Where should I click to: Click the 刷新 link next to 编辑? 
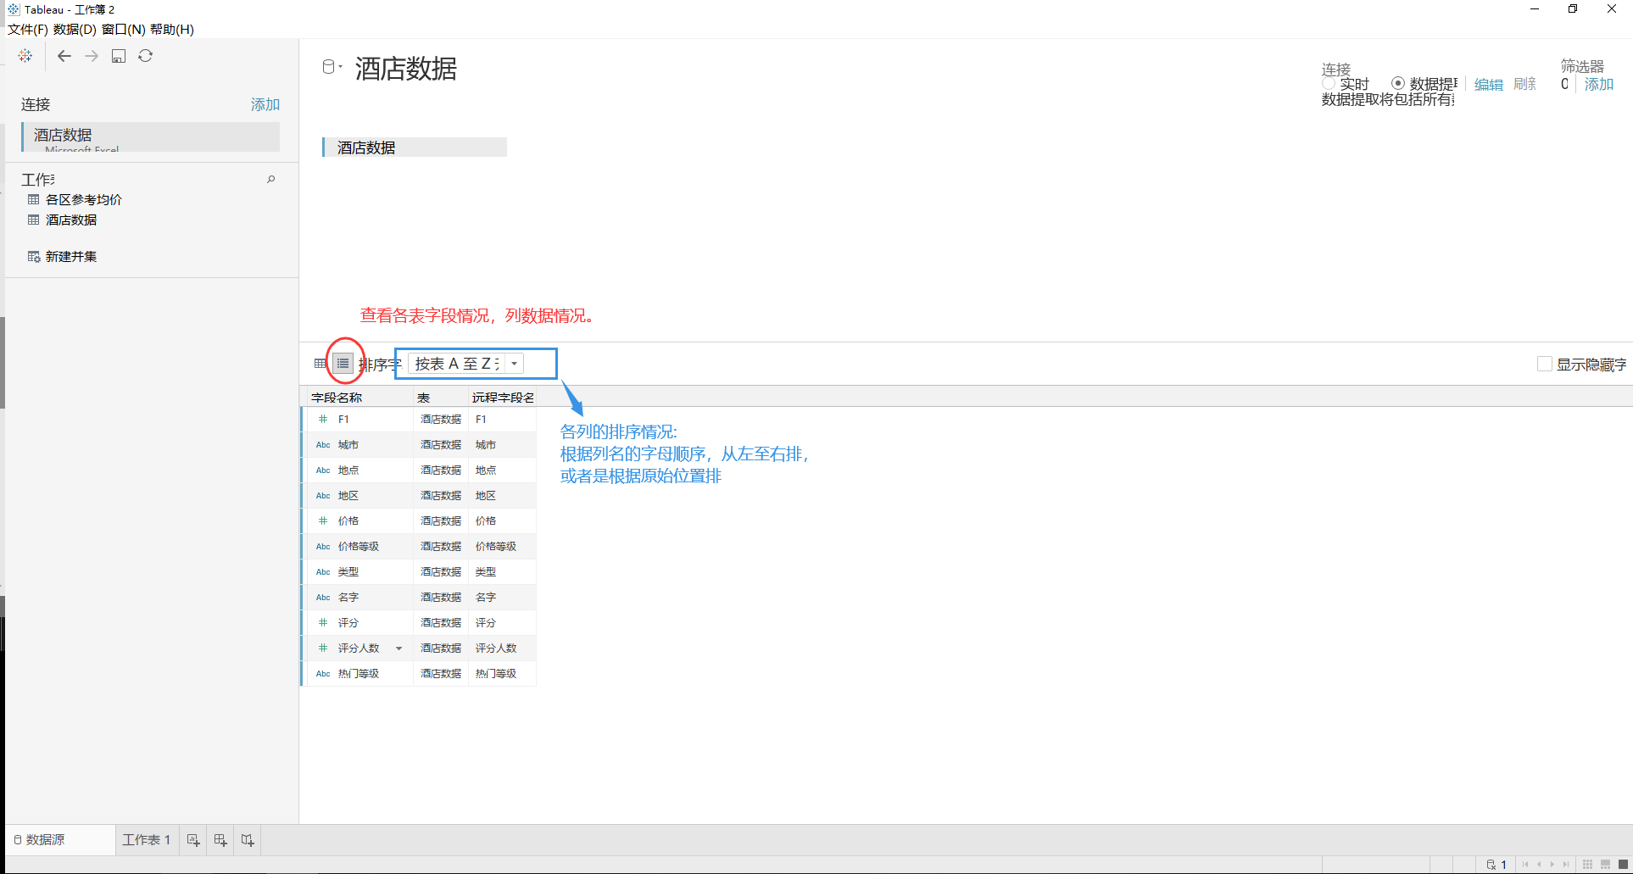[x=1525, y=84]
